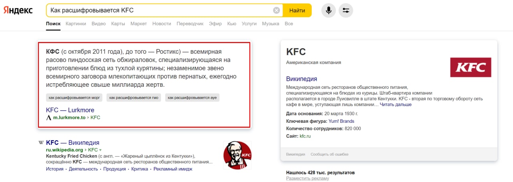513x182 pixels.
Task: Open the KFC red logo image
Action: (x=471, y=67)
